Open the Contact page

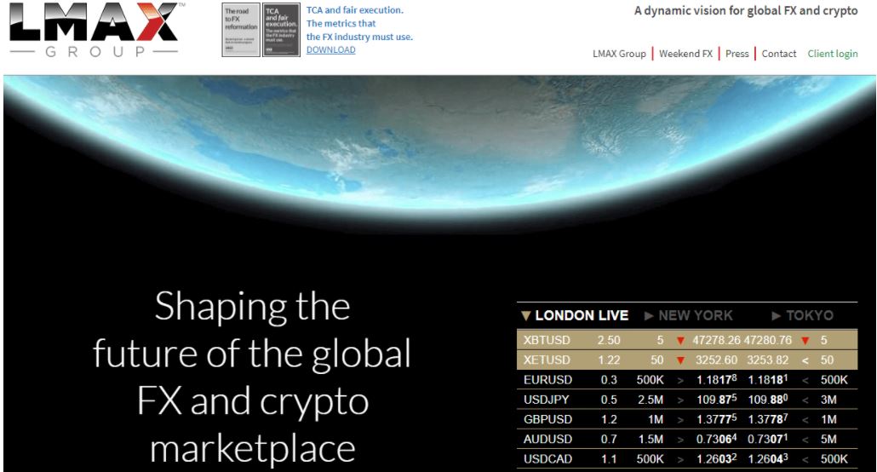click(778, 54)
